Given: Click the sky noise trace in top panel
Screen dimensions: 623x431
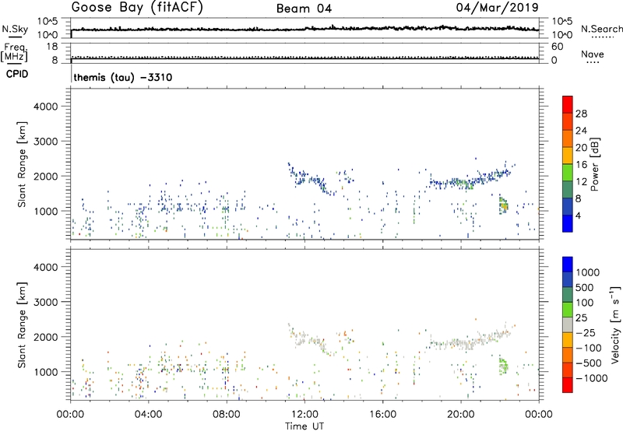Looking at the screenshot, I should [x=304, y=29].
